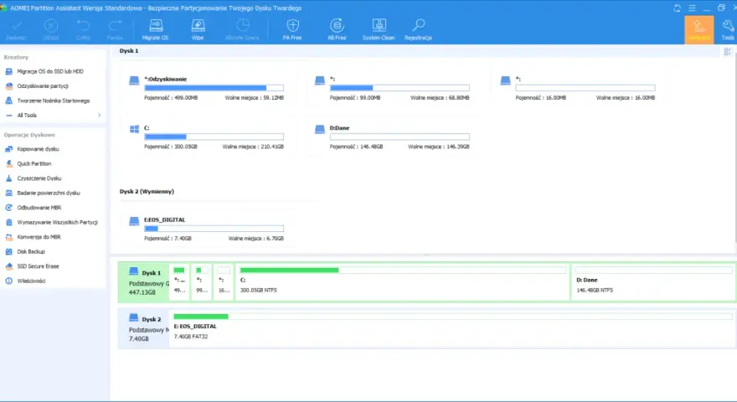This screenshot has width=737, height=402.
Task: Select Quick Partition operation
Action: click(x=34, y=163)
